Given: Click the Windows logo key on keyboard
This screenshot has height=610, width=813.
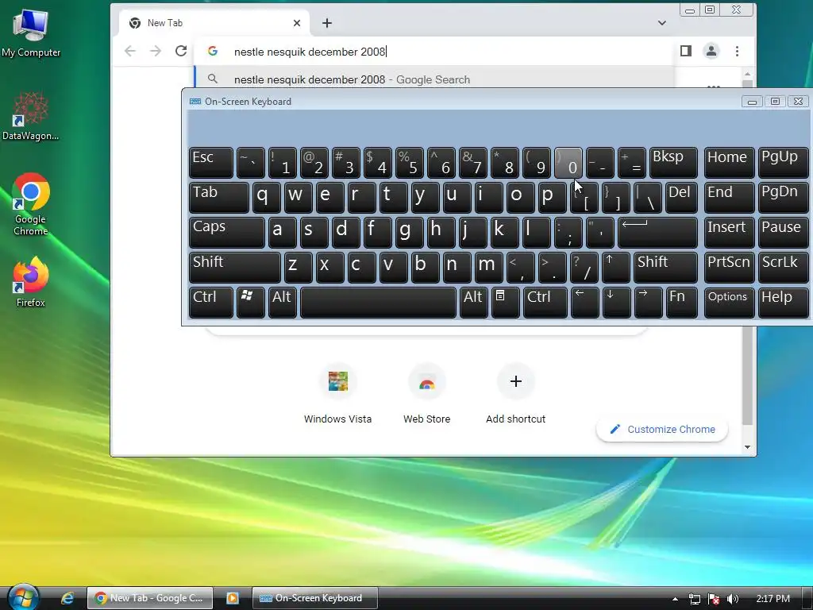Looking at the screenshot, I should pyautogui.click(x=250, y=303).
